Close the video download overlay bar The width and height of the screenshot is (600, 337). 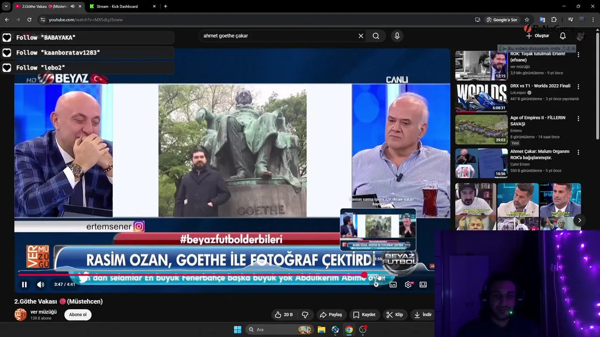(x=573, y=48)
